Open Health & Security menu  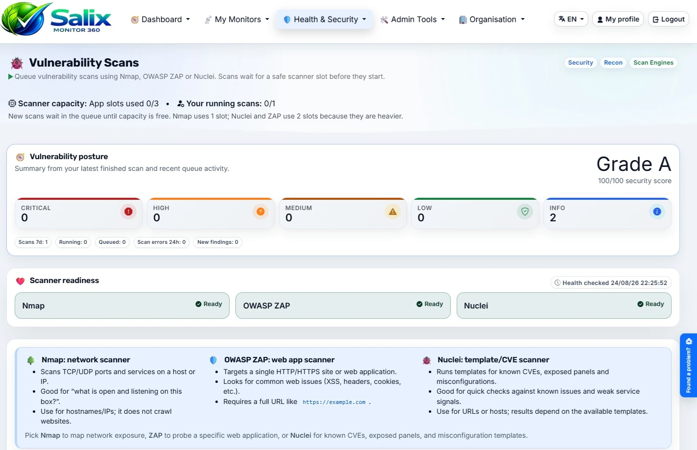click(x=325, y=20)
